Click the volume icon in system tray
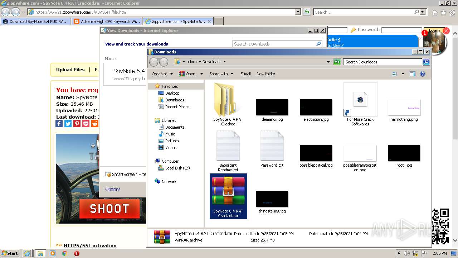 [x=407, y=253]
